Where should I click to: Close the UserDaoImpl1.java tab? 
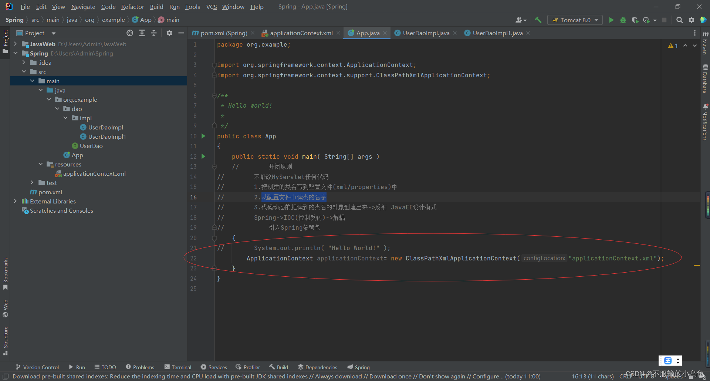pos(528,33)
